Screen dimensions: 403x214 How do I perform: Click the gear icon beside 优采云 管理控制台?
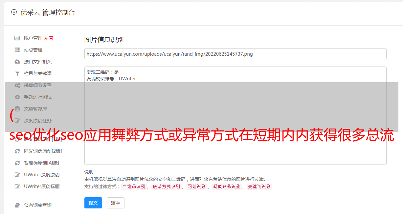coord(14,12)
